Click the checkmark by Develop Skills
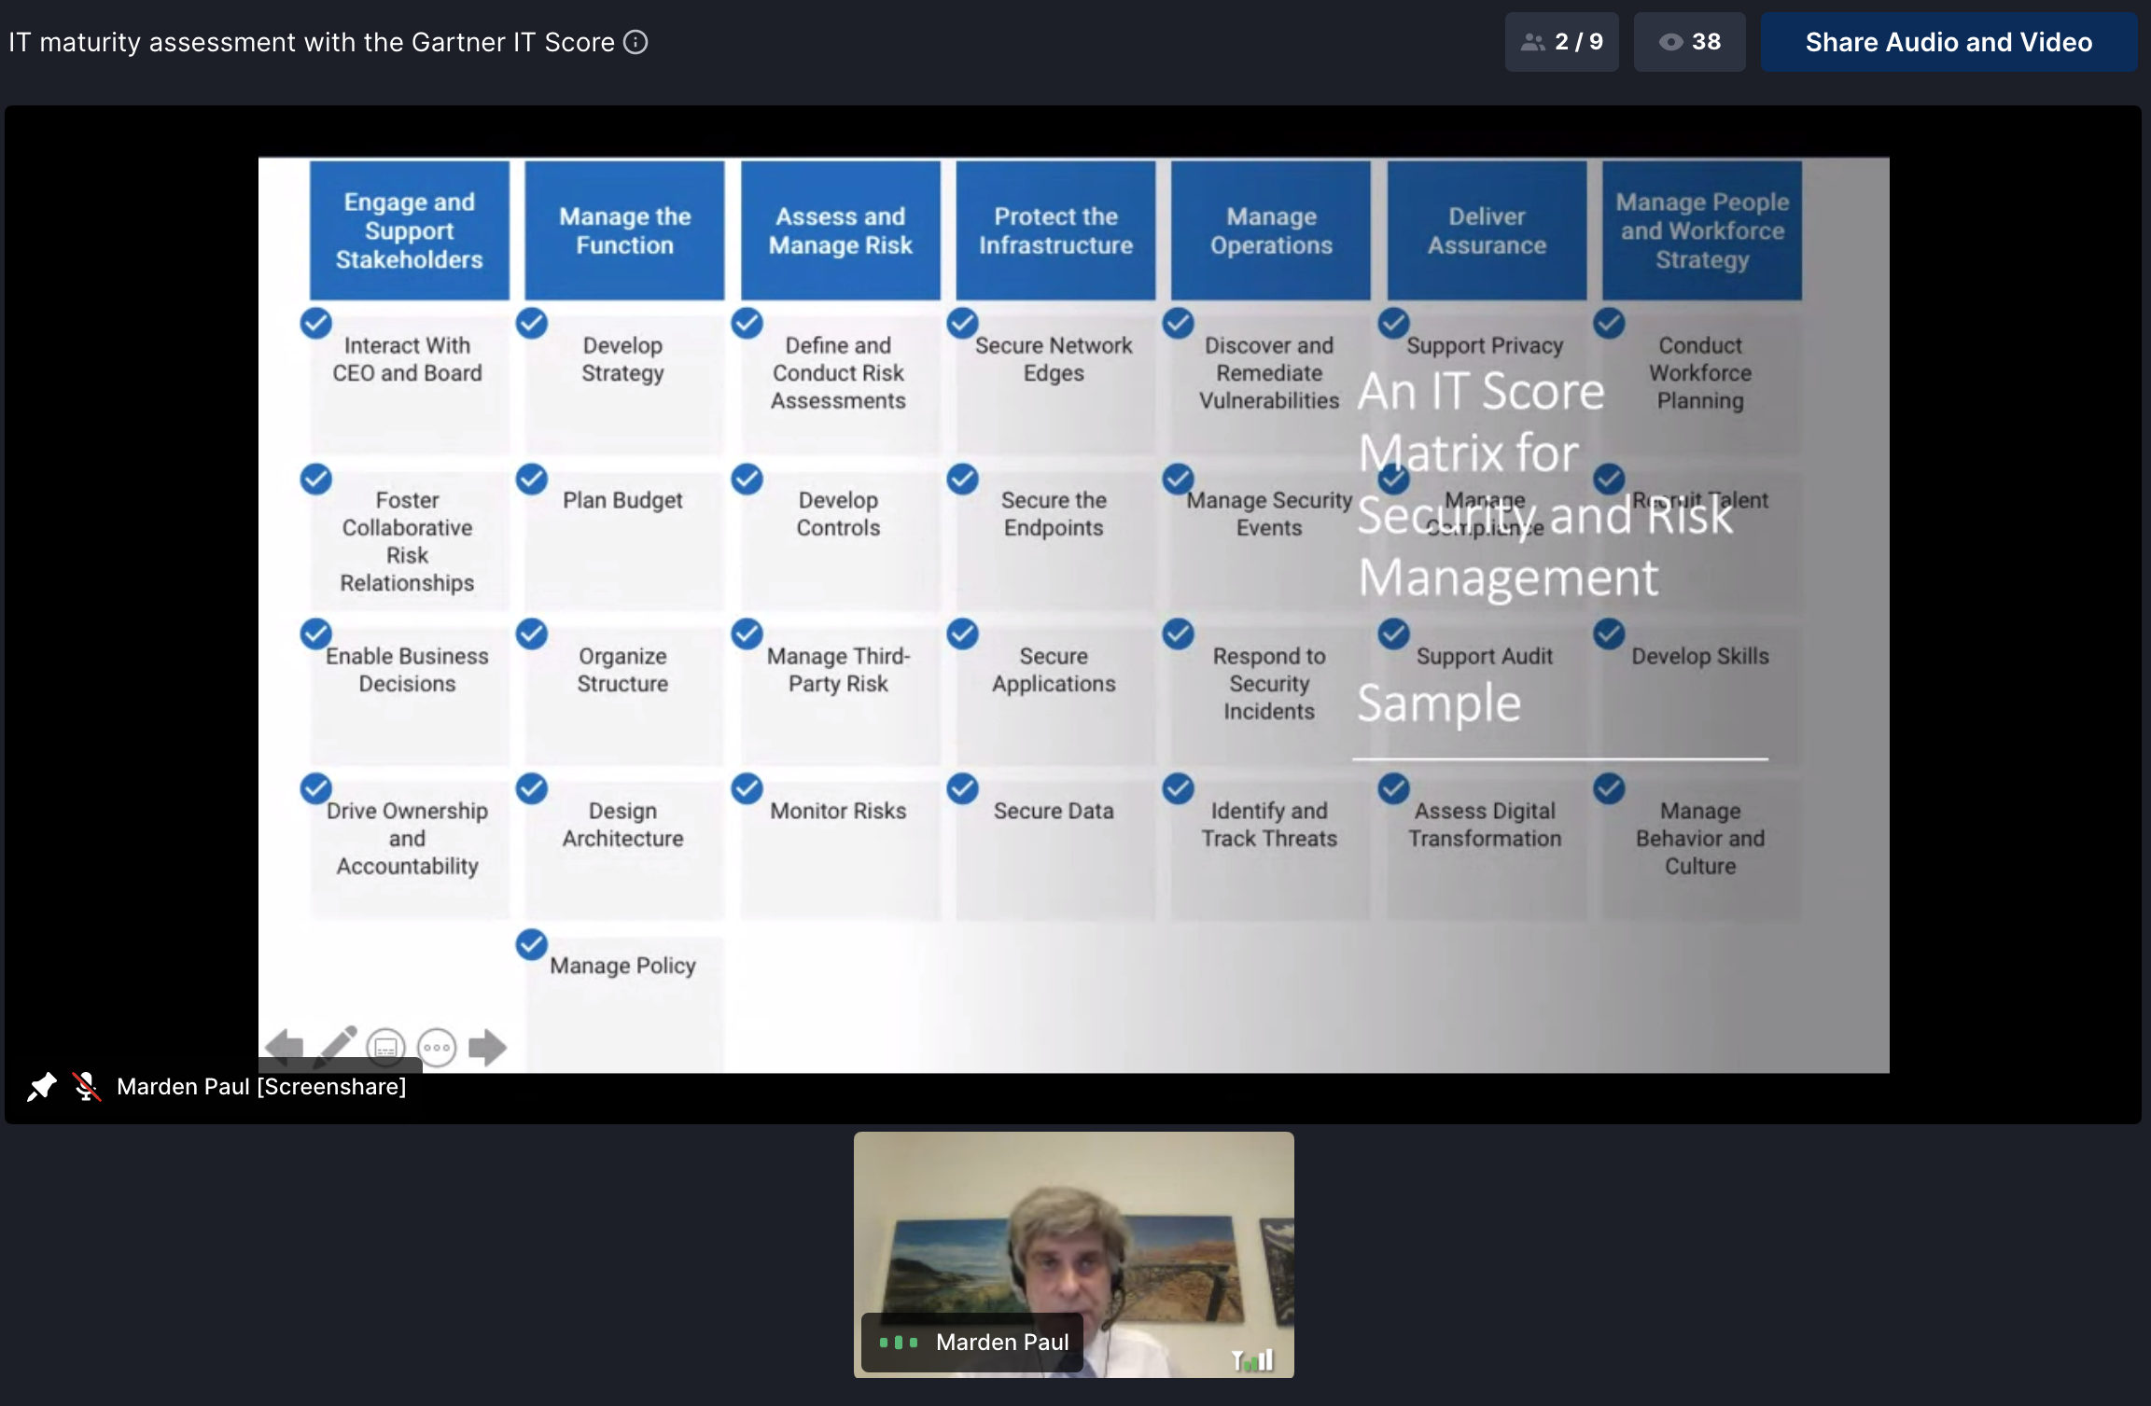 pyautogui.click(x=1609, y=633)
